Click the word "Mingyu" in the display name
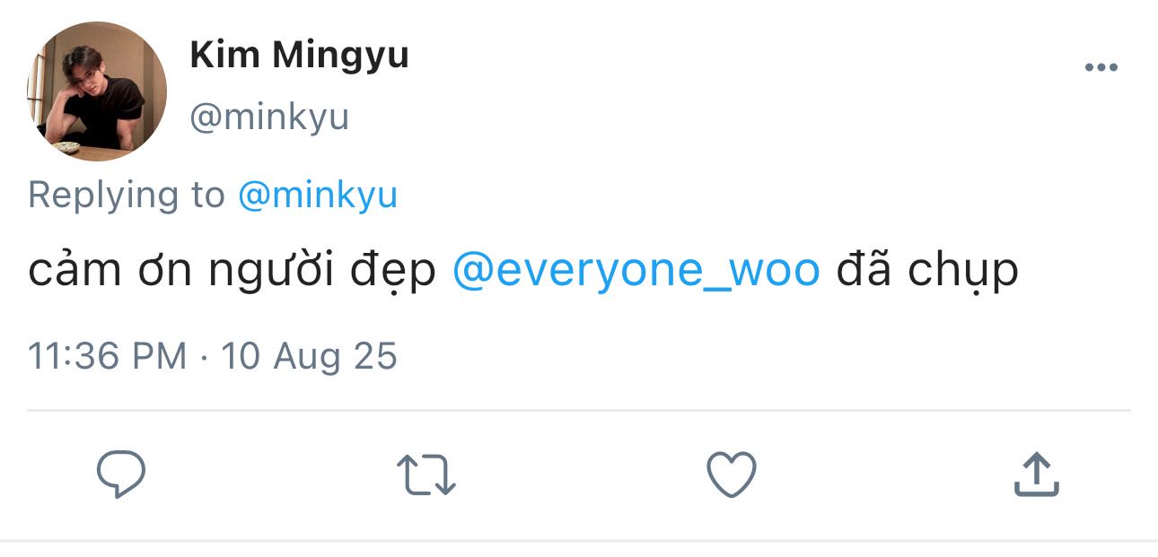 tap(340, 56)
